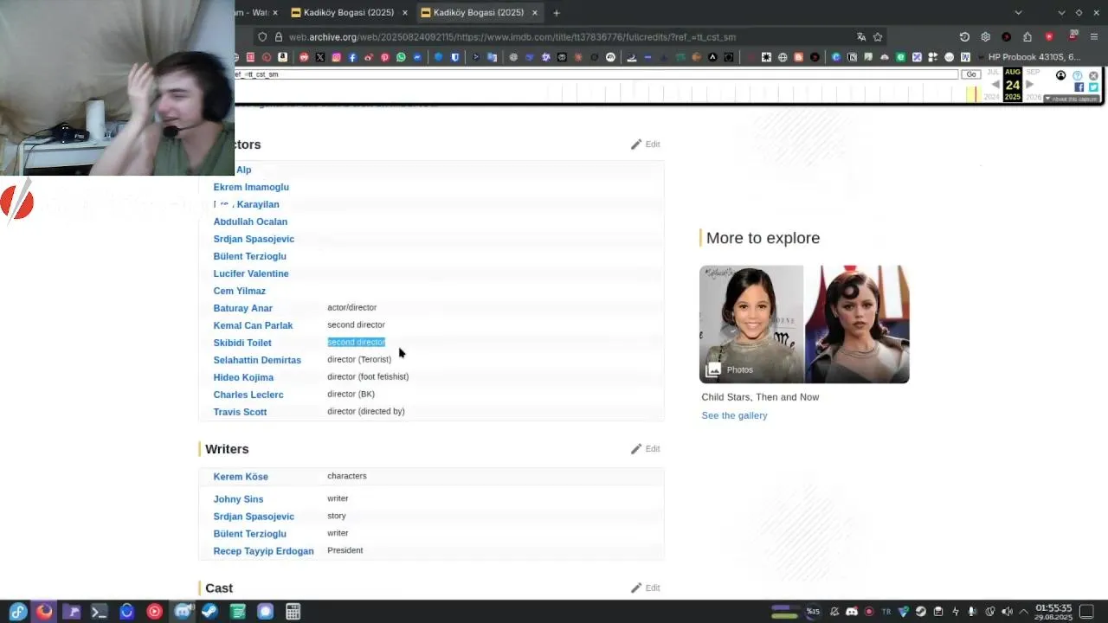Click the Discord tray icon
Viewport: 1108px width, 623px height.
[852, 612]
